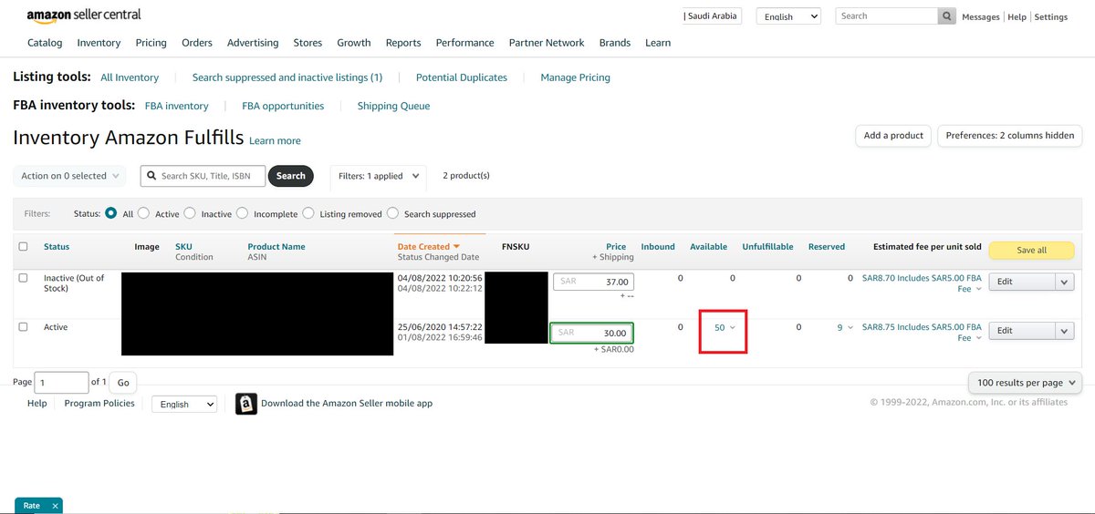Open the header English language dropdown
The width and height of the screenshot is (1095, 514).
click(788, 16)
